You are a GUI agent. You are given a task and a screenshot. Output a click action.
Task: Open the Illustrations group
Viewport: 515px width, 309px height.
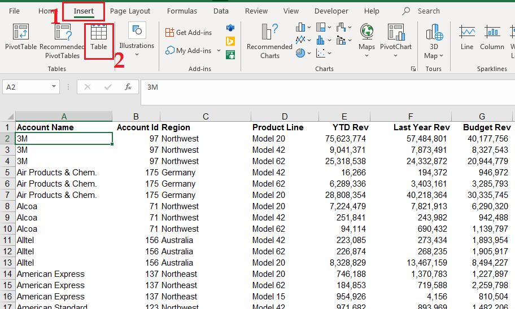click(x=137, y=39)
